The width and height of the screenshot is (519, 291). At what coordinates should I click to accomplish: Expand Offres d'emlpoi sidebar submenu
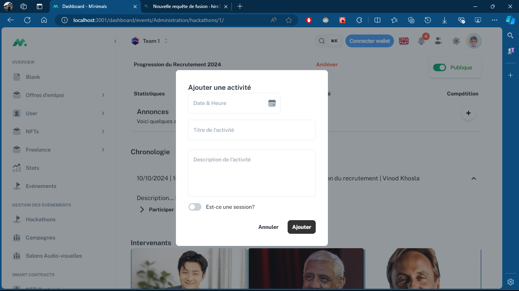[59, 95]
